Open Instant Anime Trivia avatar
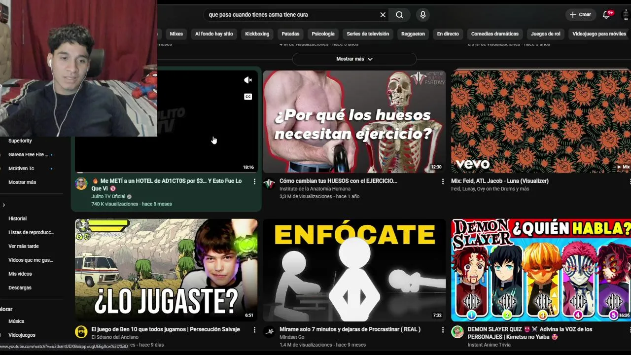Image resolution: width=631 pixels, height=355 pixels. pyautogui.click(x=457, y=332)
